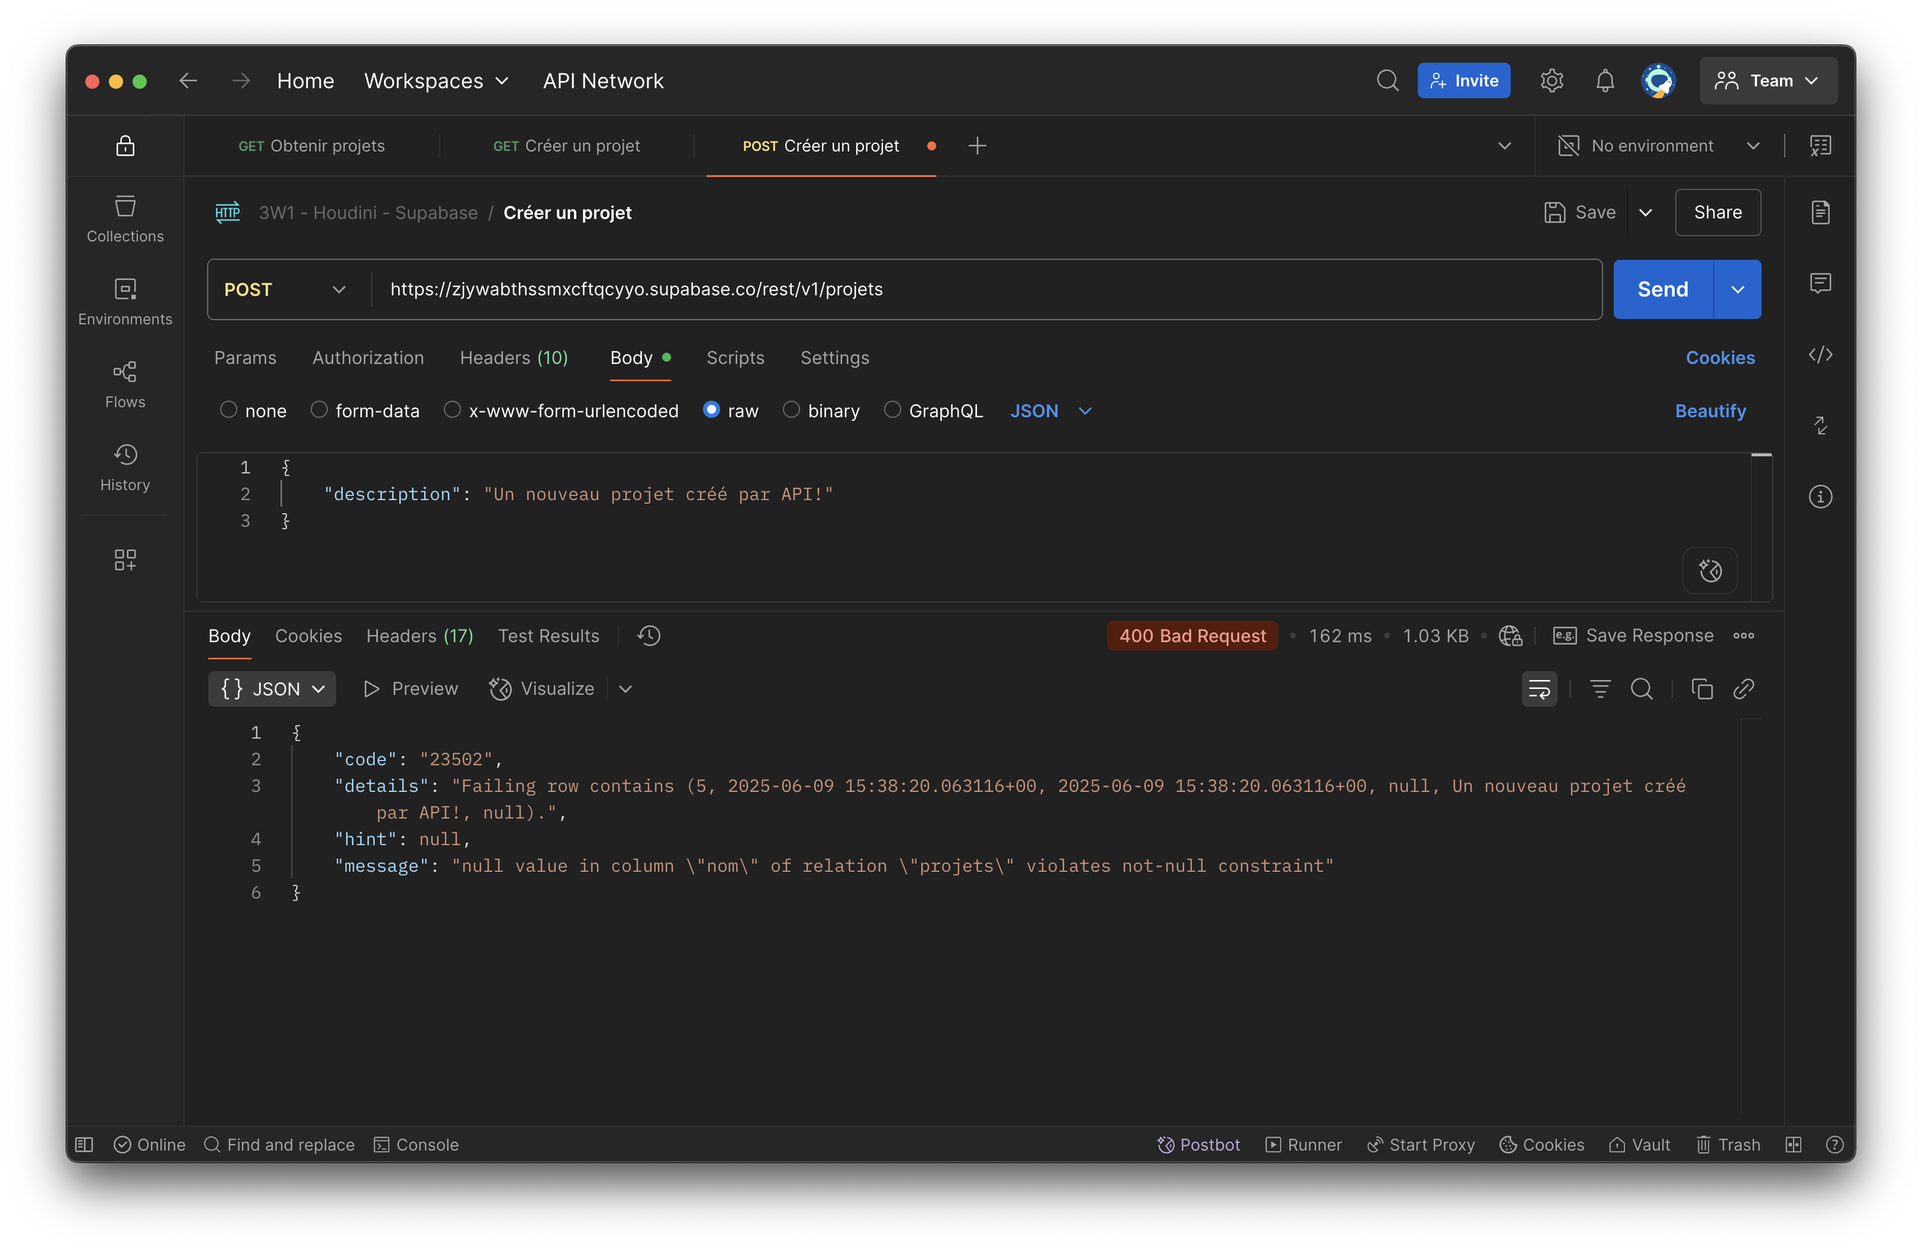This screenshot has width=1922, height=1250.
Task: Toggle two-pane view in status bar
Action: [1794, 1144]
